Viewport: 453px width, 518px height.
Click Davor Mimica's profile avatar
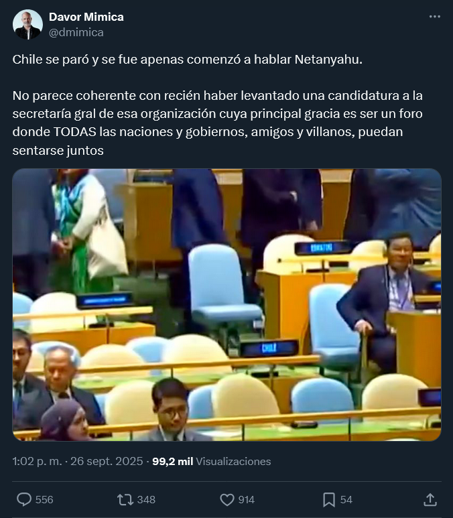(x=27, y=24)
